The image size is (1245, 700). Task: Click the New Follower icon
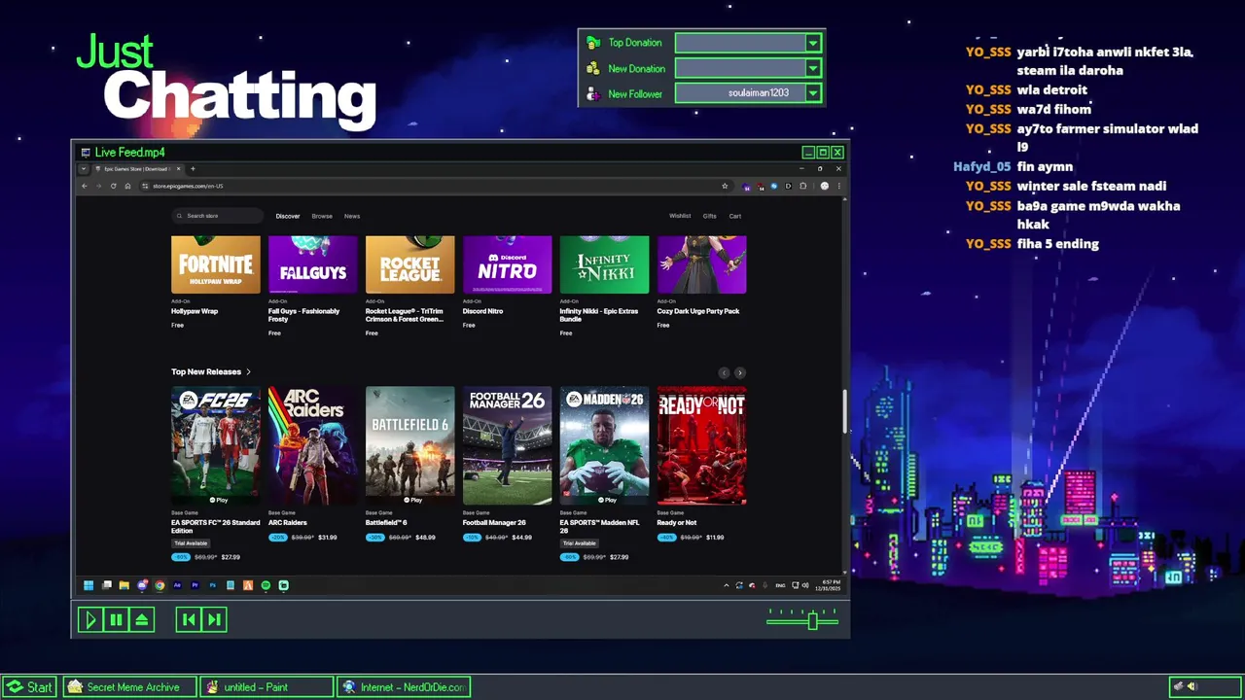(x=592, y=93)
